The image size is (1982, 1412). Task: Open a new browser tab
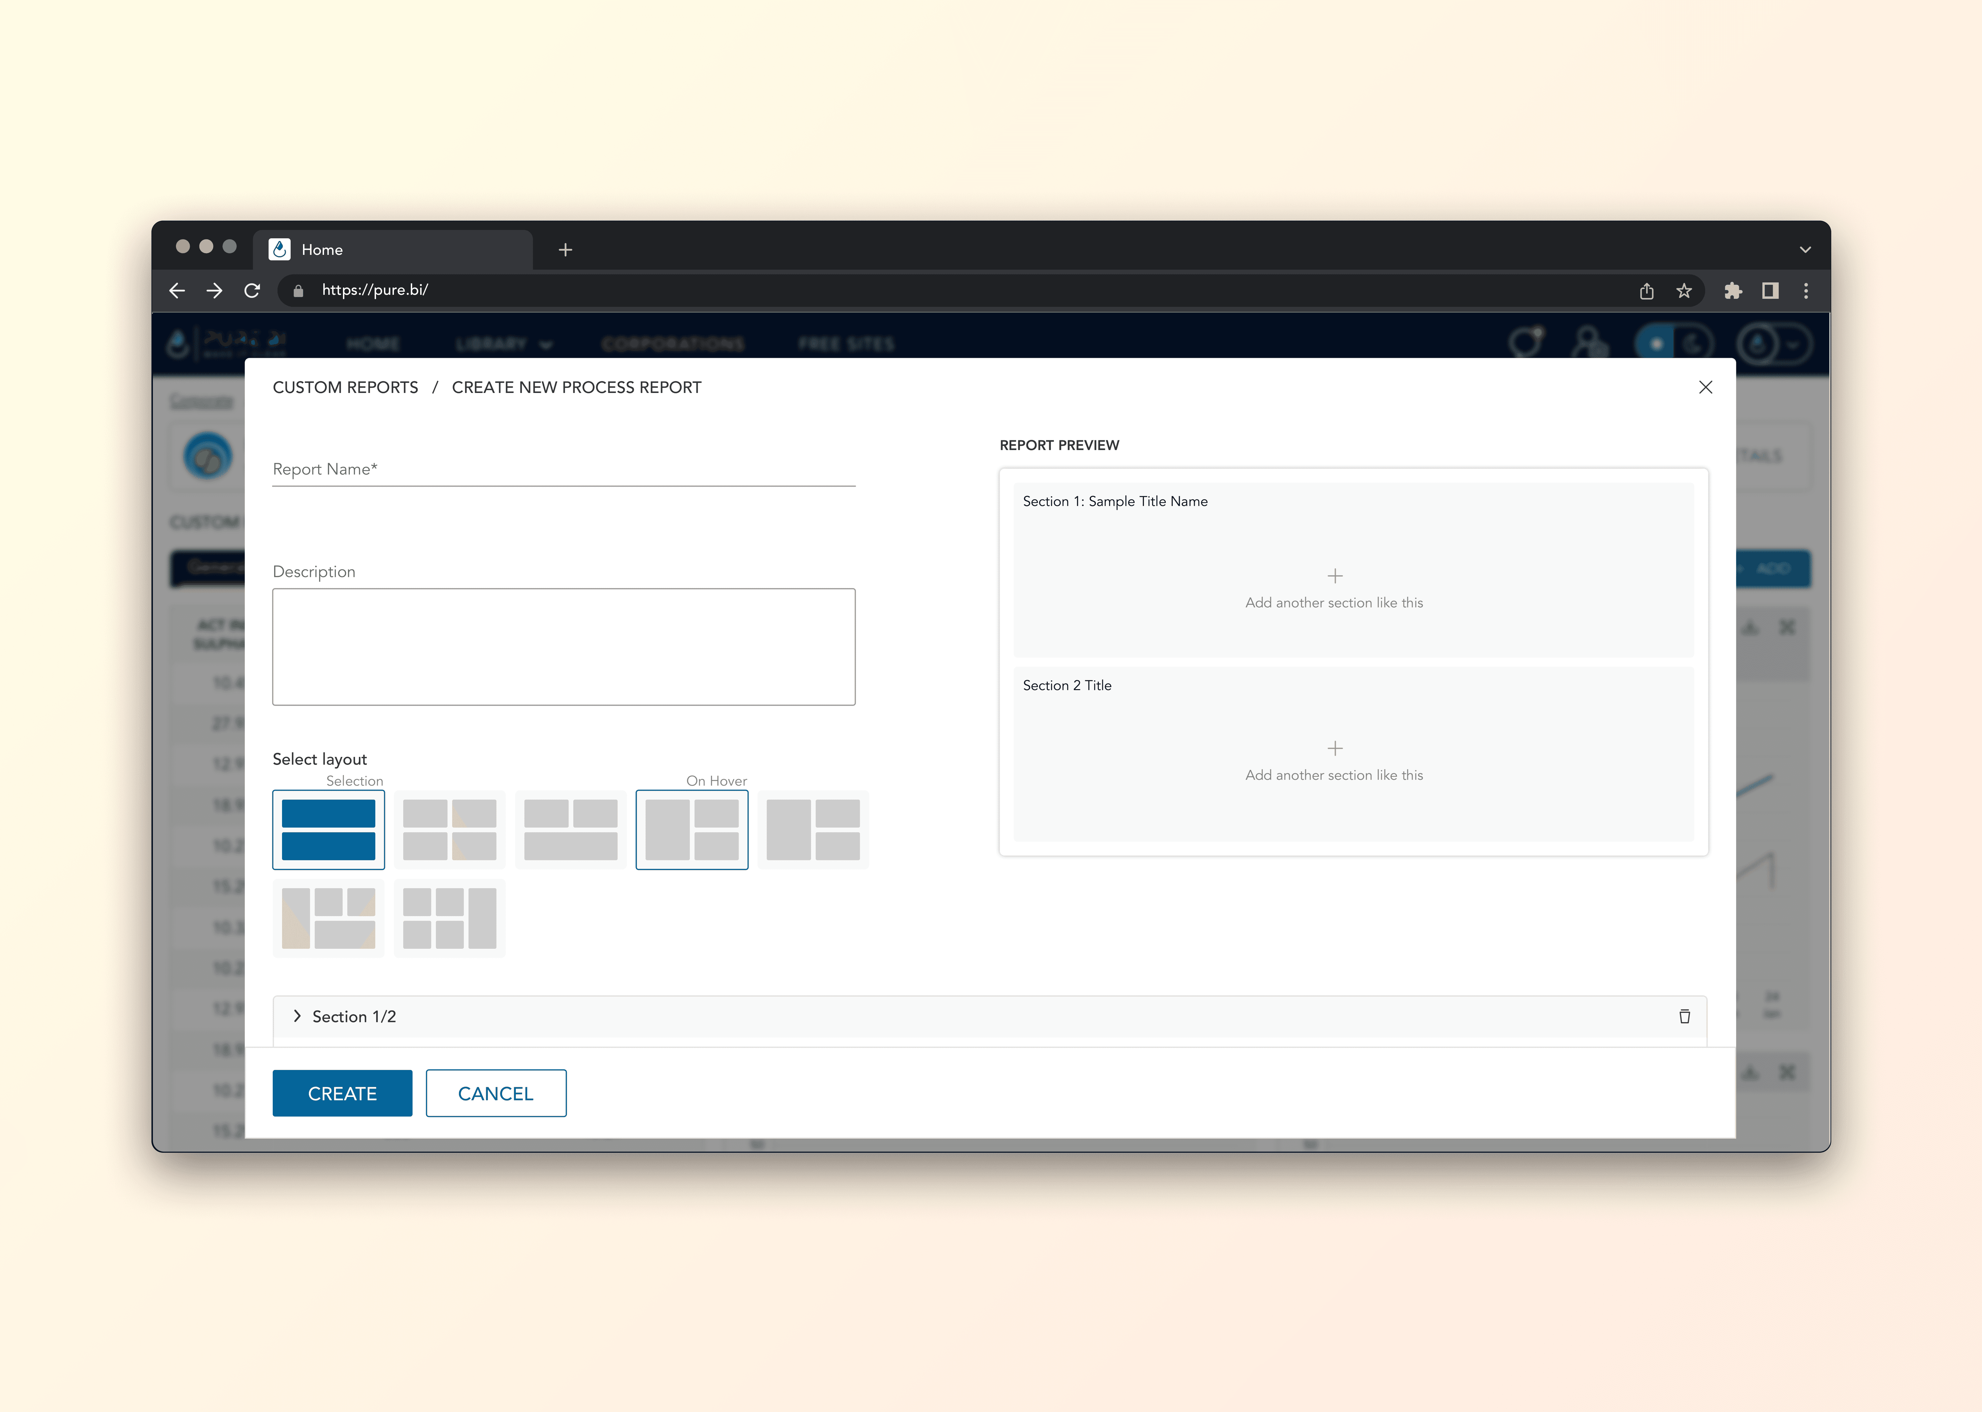click(x=565, y=250)
